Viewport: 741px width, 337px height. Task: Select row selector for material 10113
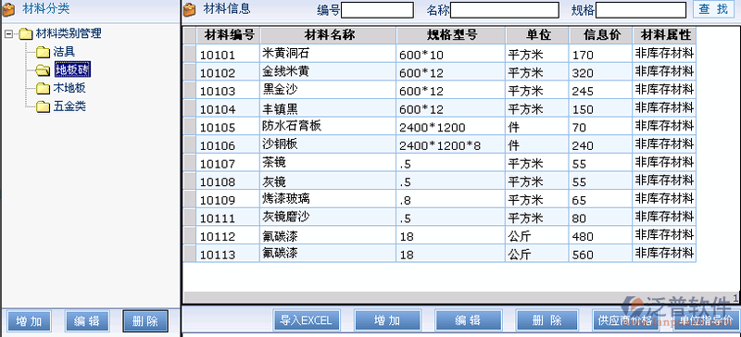click(x=190, y=254)
